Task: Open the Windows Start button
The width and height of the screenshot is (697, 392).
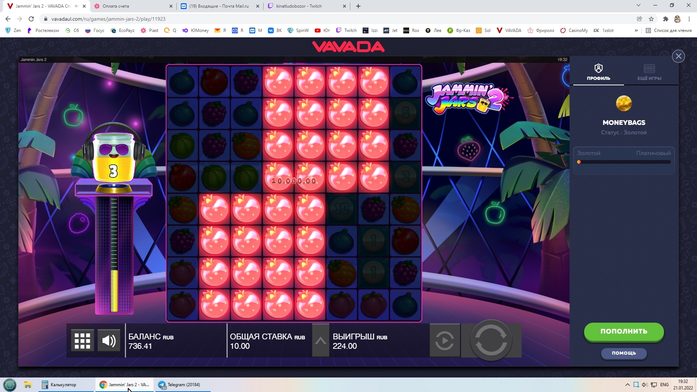Action: tap(10, 385)
